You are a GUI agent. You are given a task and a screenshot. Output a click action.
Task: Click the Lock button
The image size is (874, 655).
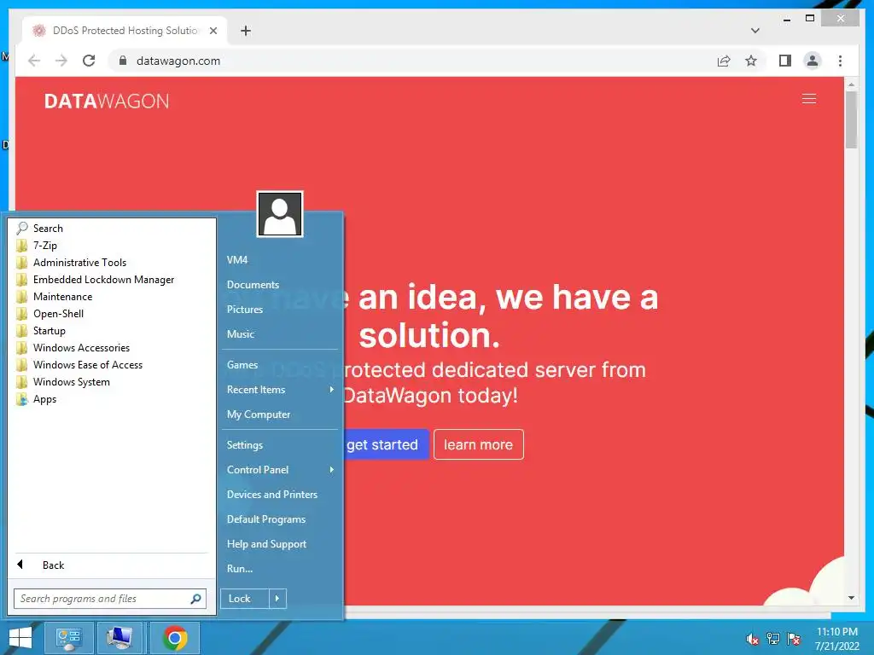[x=245, y=599]
